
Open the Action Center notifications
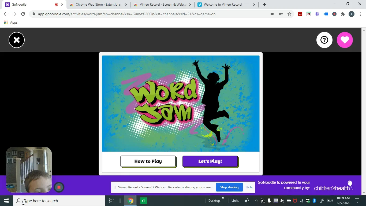pos(357,201)
